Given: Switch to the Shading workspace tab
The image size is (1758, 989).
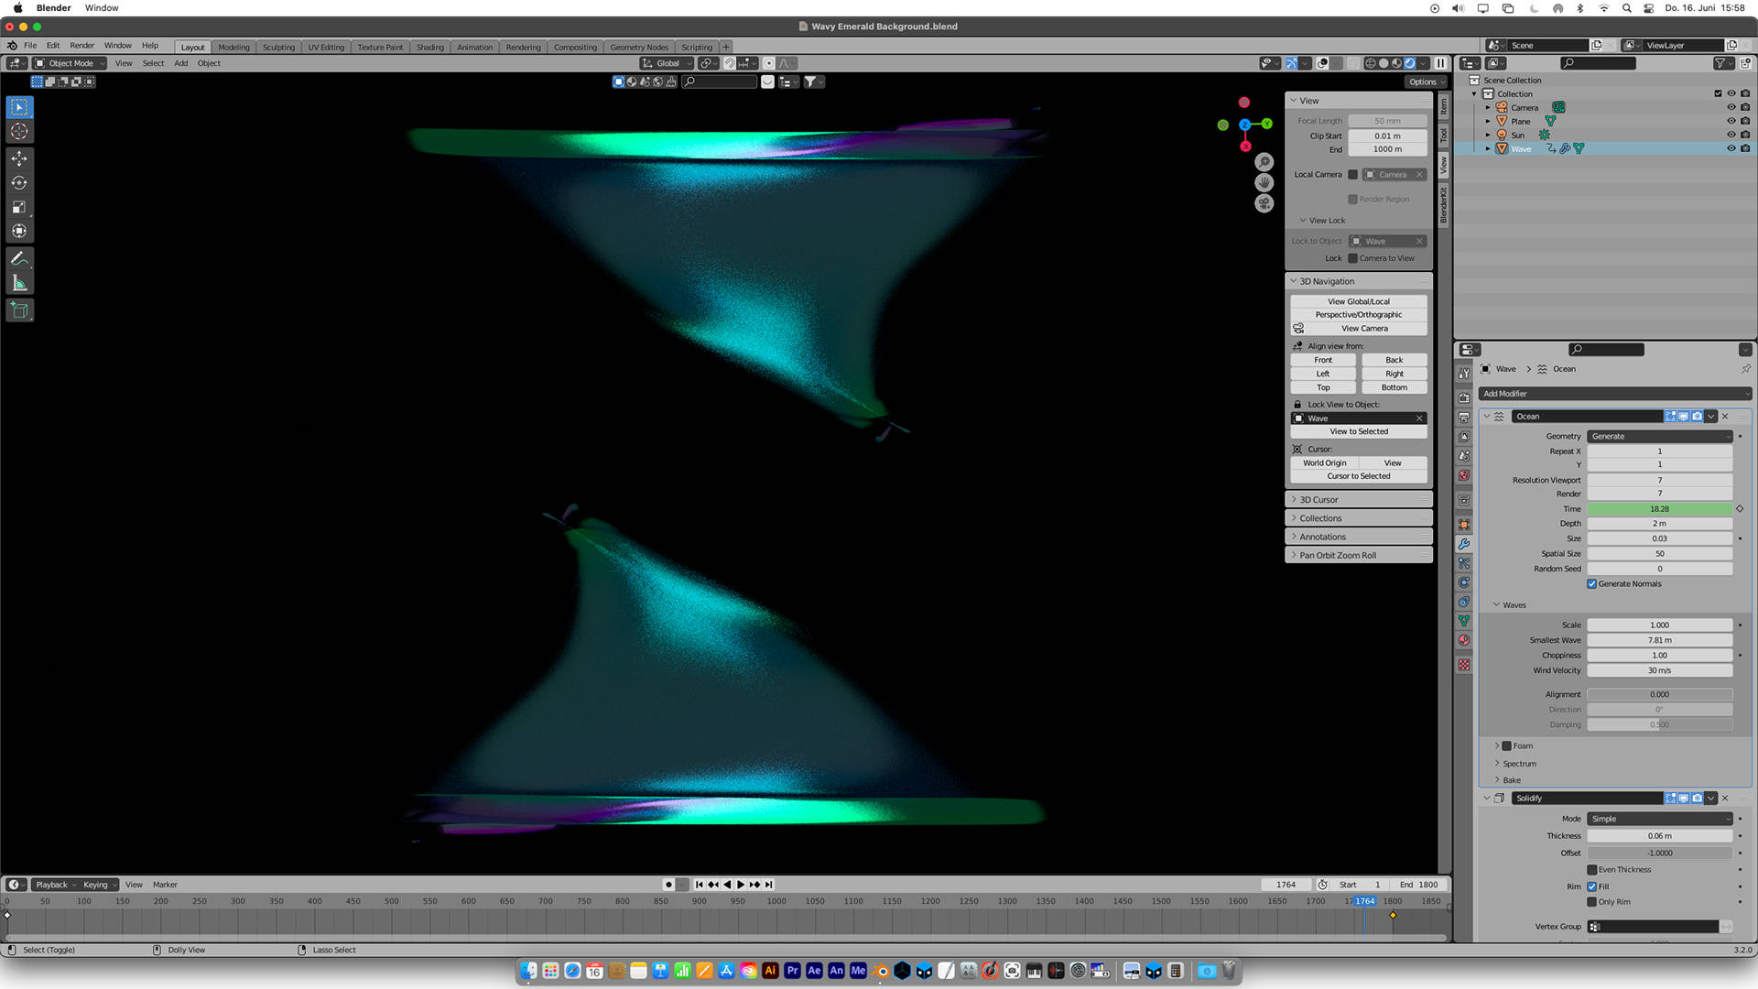Looking at the screenshot, I should tap(429, 47).
